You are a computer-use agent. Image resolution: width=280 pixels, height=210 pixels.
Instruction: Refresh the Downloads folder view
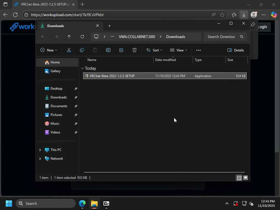click(82, 37)
